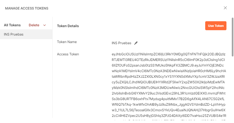Click token line starting with 2cCi4H6ZVpec2U5sH8yj
234x123 pixels.
[x=168, y=116]
